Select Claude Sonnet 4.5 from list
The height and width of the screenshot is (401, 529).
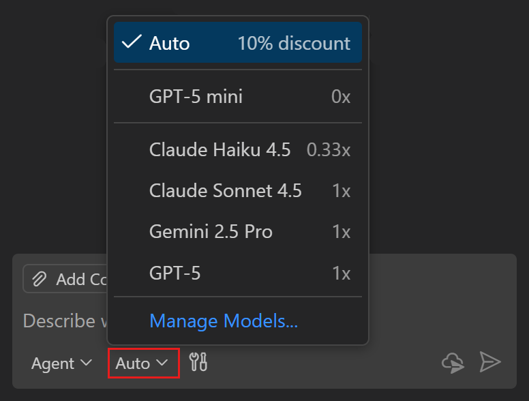[x=225, y=191]
